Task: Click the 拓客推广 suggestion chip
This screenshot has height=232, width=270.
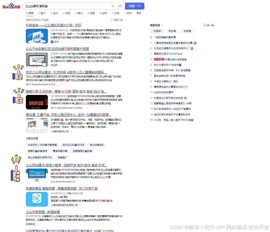Action: coord(62,157)
